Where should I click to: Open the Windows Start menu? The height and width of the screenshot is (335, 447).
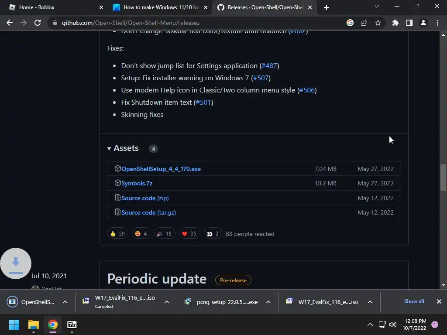[14, 325]
